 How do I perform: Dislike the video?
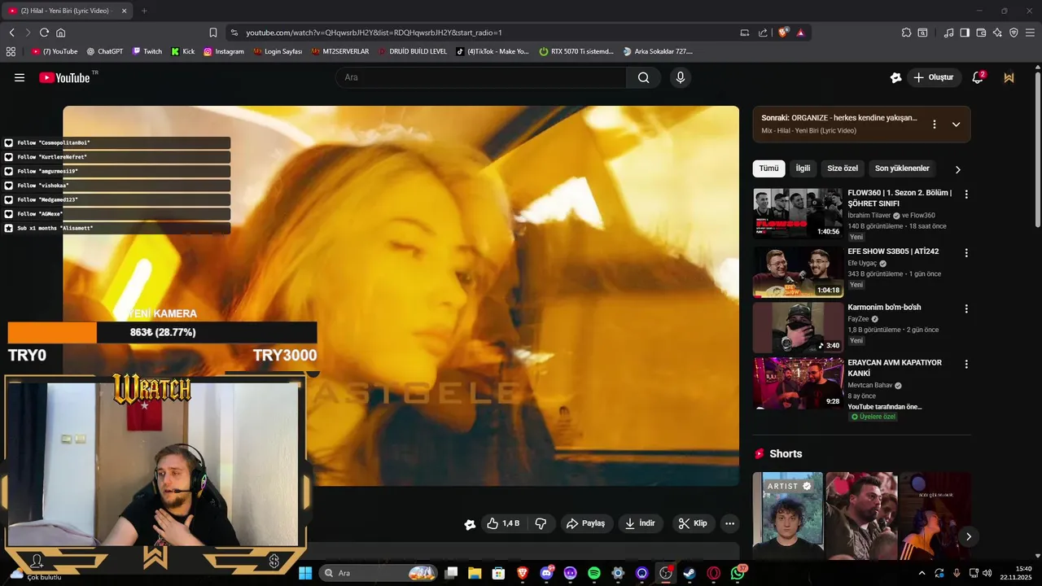coord(541,523)
